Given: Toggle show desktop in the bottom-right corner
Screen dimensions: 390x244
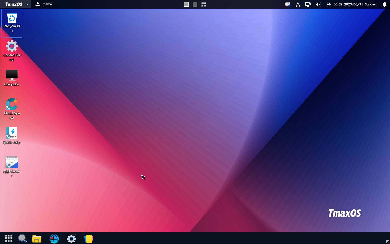Looking at the screenshot, I should pyautogui.click(x=388, y=242).
